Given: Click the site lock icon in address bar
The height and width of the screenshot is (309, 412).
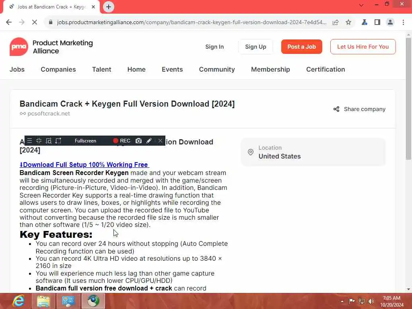Looking at the screenshot, I should pos(51,23).
